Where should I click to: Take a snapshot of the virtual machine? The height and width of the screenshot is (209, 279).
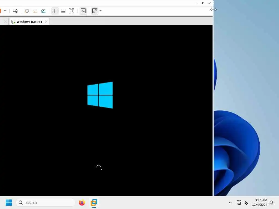(27, 11)
